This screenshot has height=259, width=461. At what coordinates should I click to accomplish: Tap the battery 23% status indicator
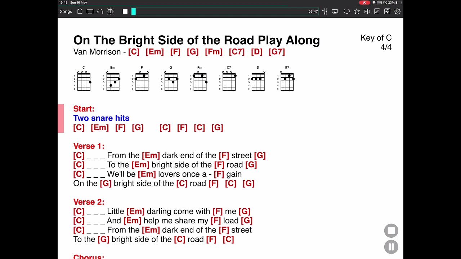click(x=395, y=3)
